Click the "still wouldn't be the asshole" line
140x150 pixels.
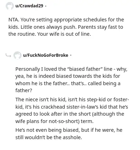click(x=49, y=137)
